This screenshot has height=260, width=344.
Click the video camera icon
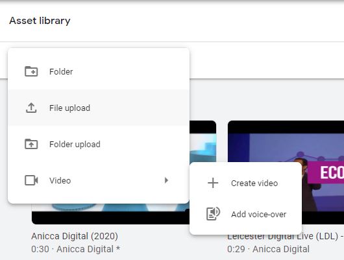point(31,180)
